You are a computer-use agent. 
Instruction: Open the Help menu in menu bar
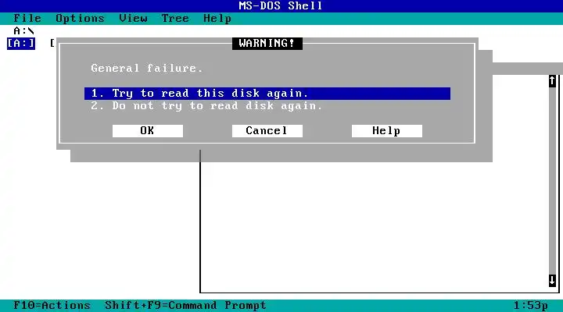click(x=217, y=18)
